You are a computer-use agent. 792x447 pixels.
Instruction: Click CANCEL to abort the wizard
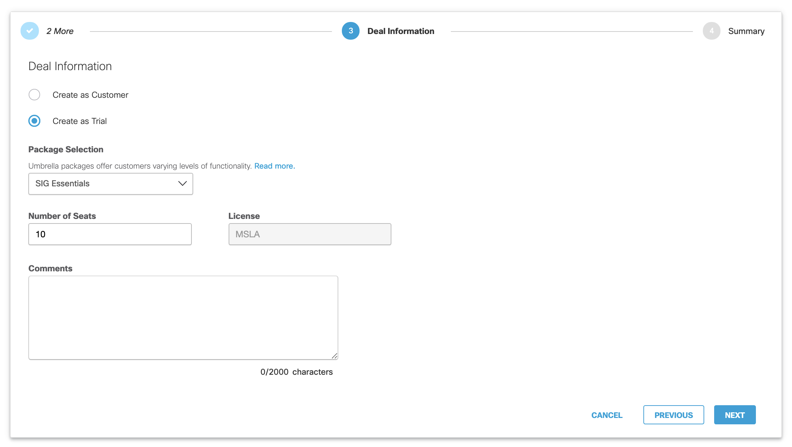607,415
